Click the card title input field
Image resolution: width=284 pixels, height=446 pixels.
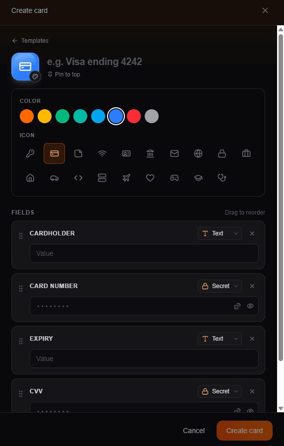point(156,62)
